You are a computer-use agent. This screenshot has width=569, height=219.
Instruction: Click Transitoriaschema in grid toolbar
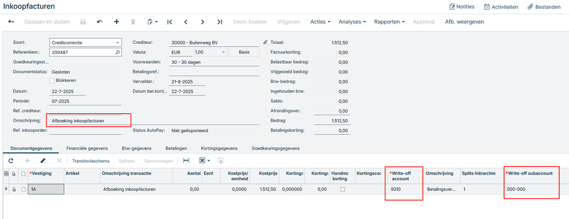(x=90, y=160)
